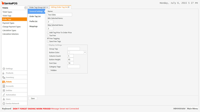200x112 pixels.
Task: Click the Automation label in navigation
Action: tap(11, 95)
